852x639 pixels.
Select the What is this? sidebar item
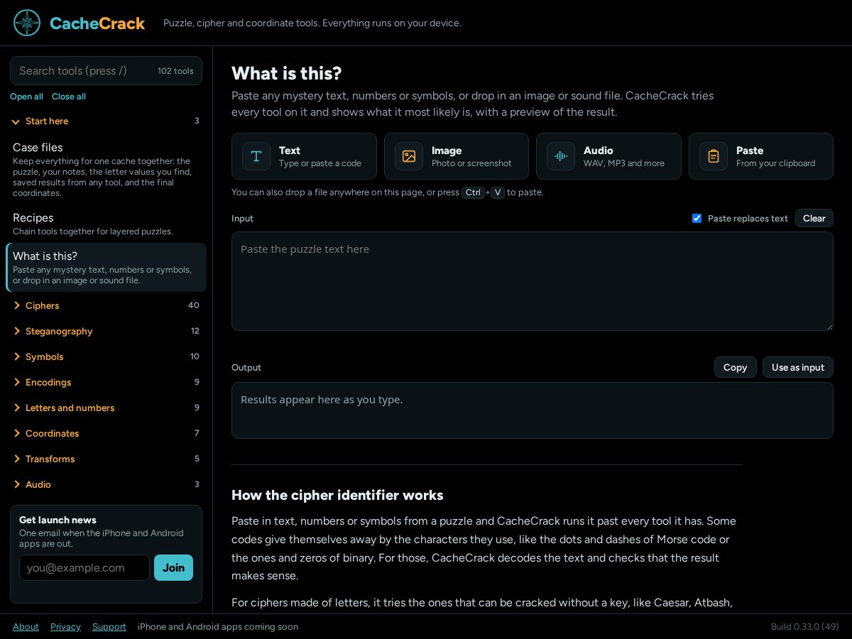coord(106,267)
